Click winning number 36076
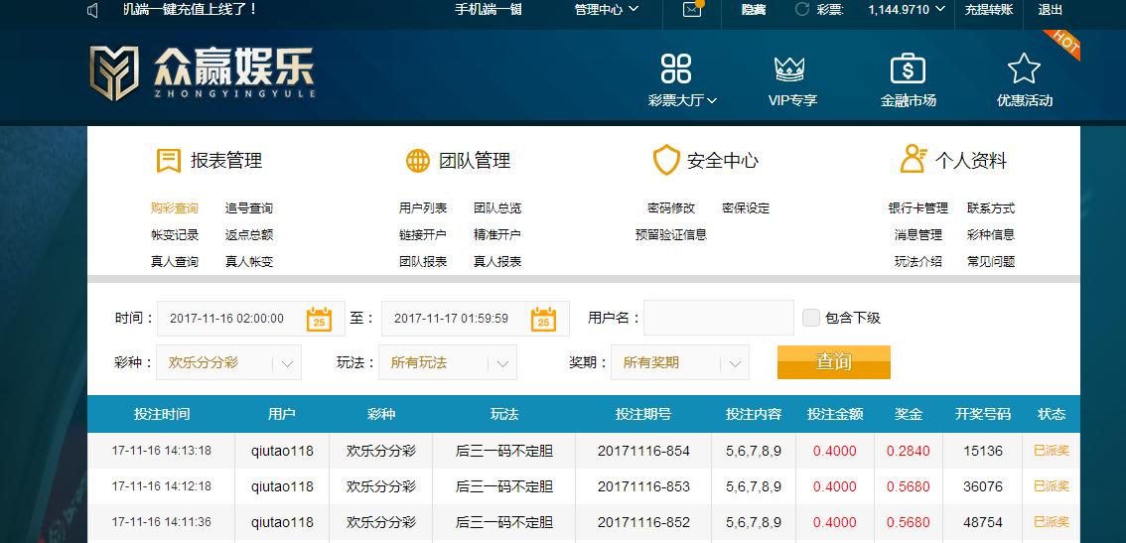 tap(983, 486)
